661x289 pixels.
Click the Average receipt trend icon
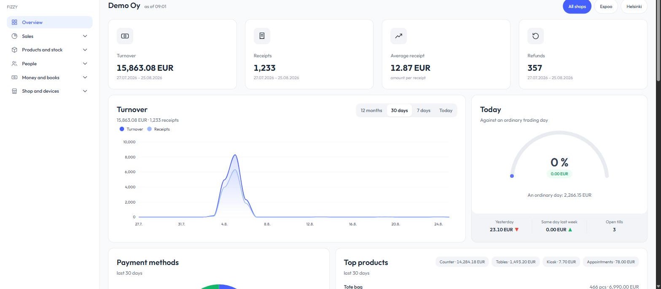tap(399, 36)
